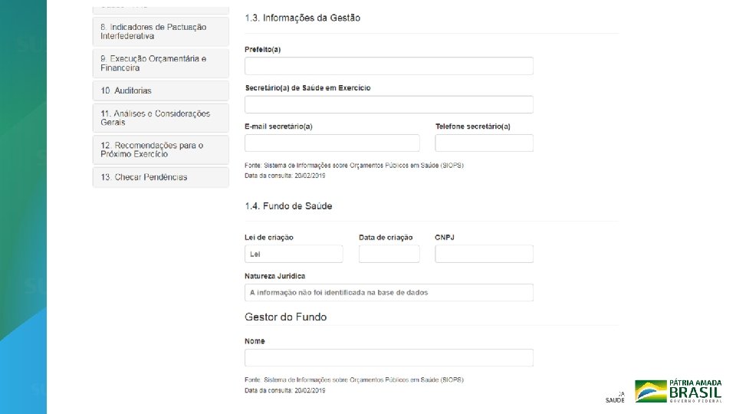Click the Natureza Jurídica field

coord(389,292)
